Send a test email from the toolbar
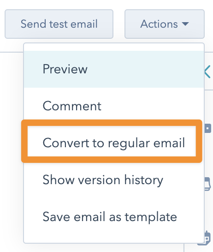This screenshot has width=213, height=252. [x=59, y=24]
